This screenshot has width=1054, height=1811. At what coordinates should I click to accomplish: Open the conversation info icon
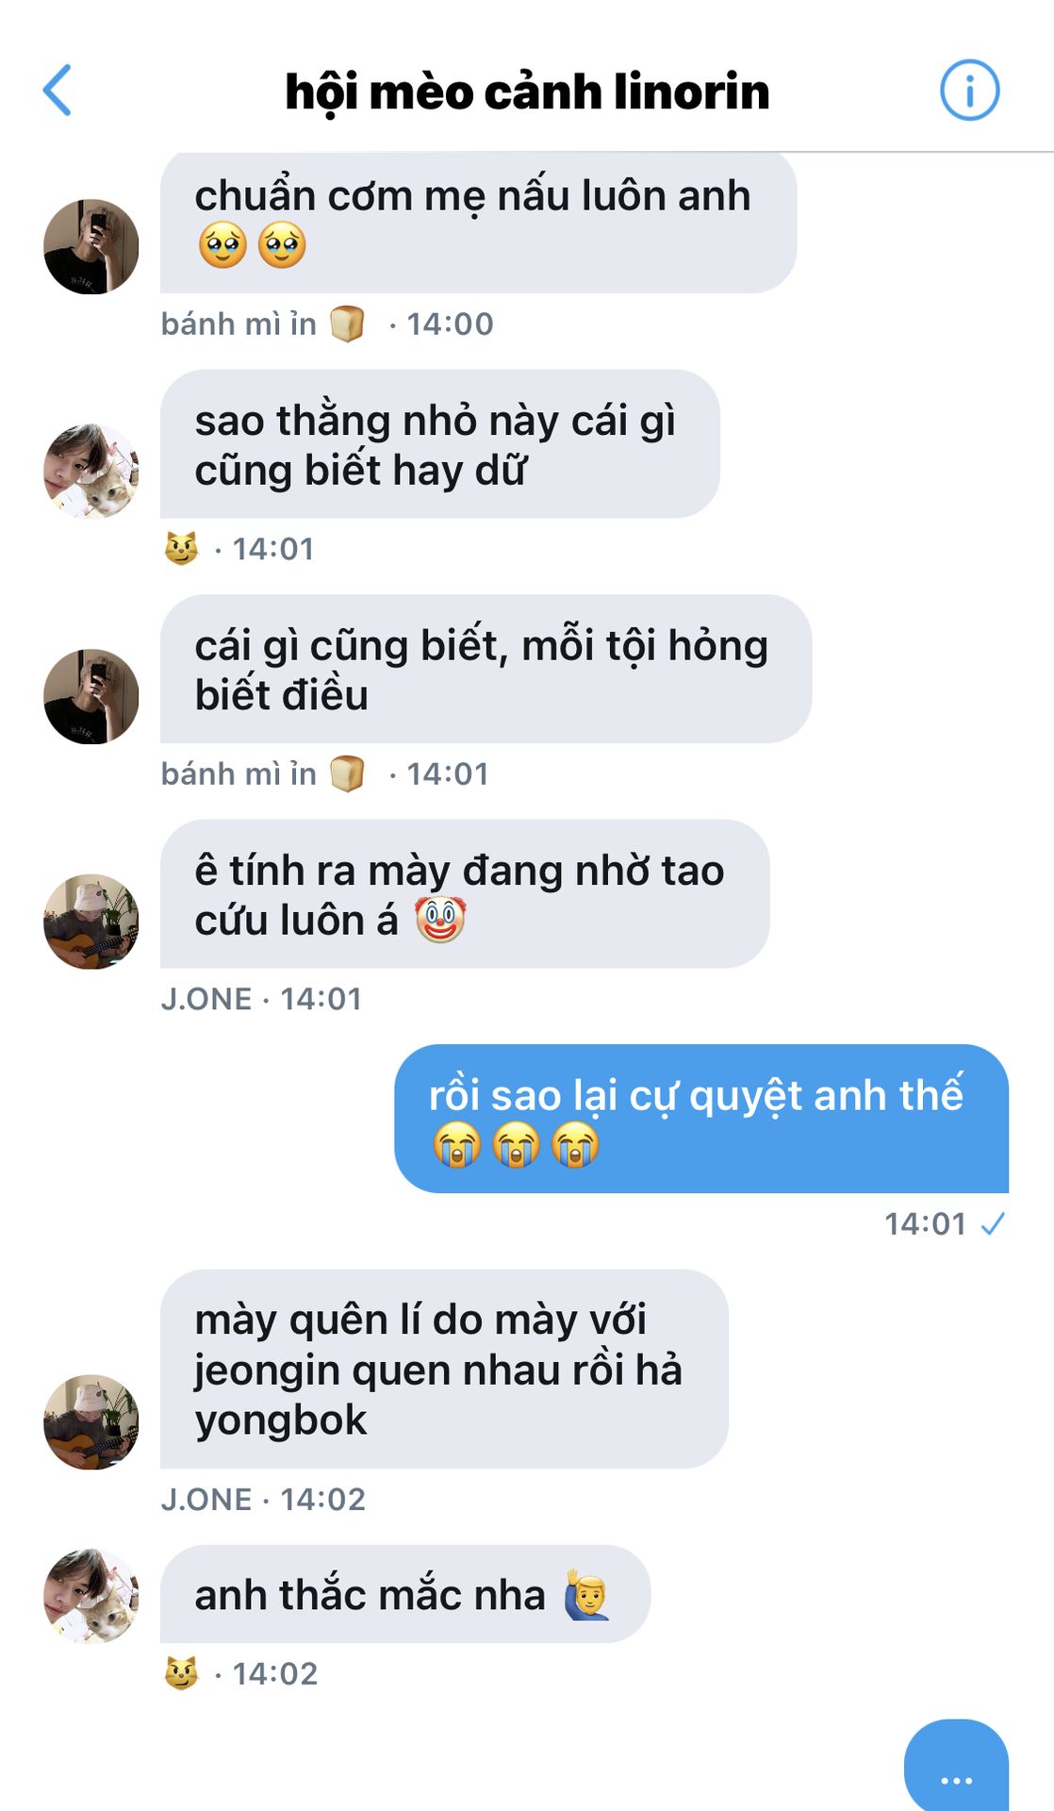[x=969, y=91]
